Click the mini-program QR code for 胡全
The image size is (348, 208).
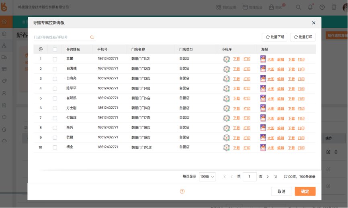coord(227,148)
